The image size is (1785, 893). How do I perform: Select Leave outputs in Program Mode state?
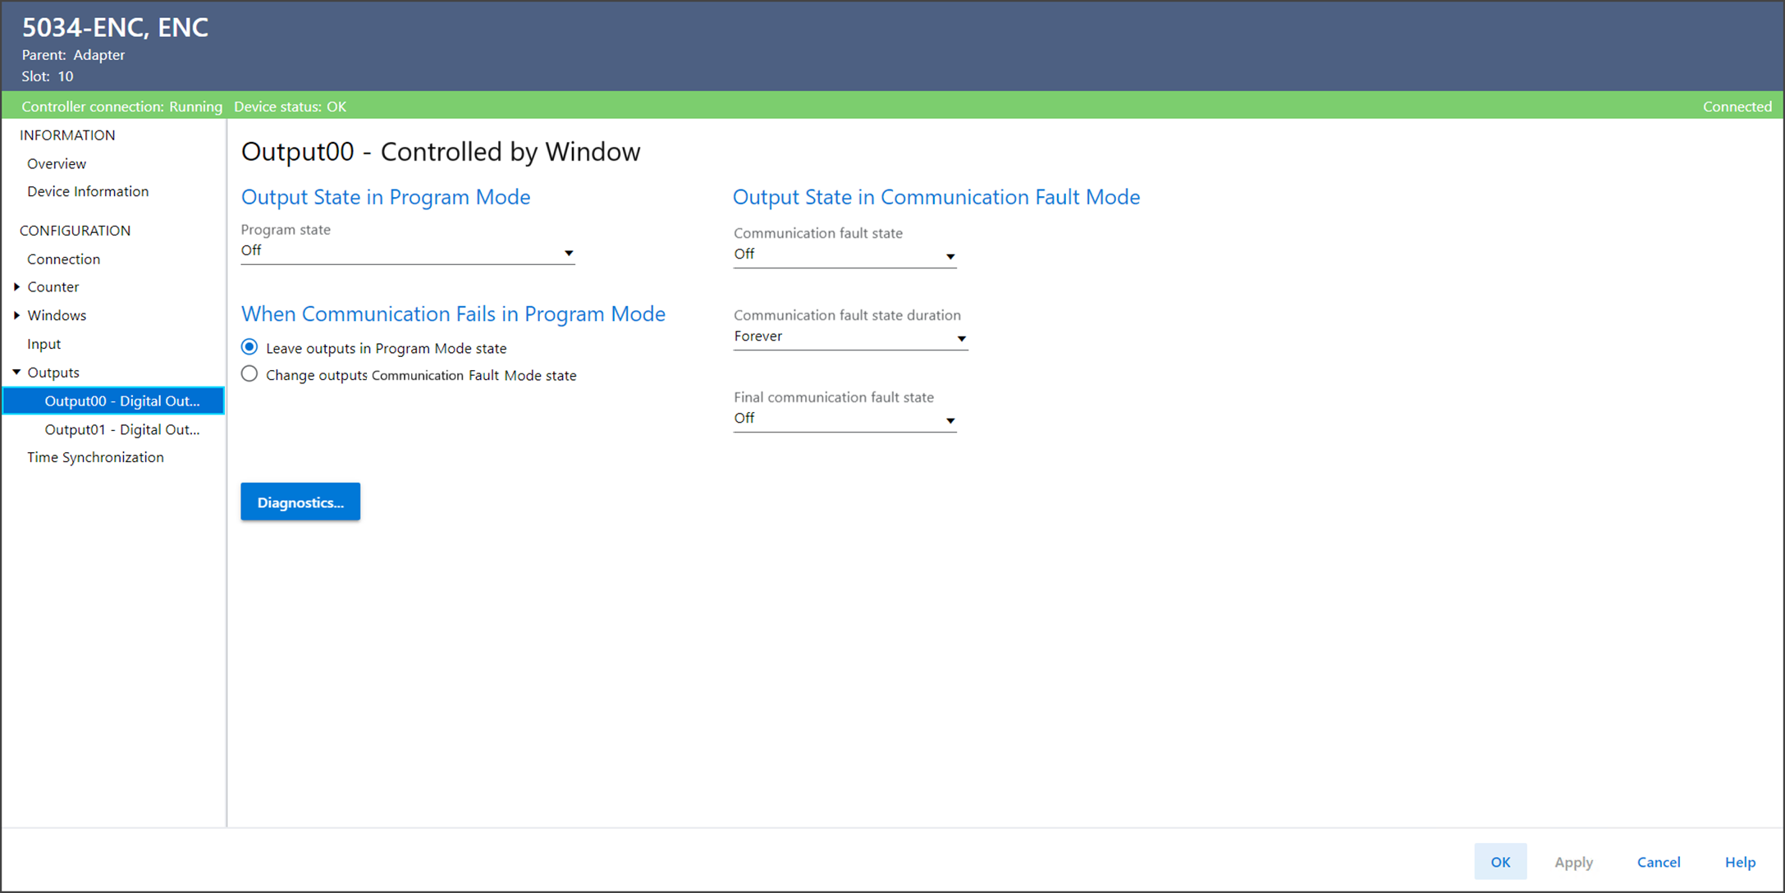point(249,347)
